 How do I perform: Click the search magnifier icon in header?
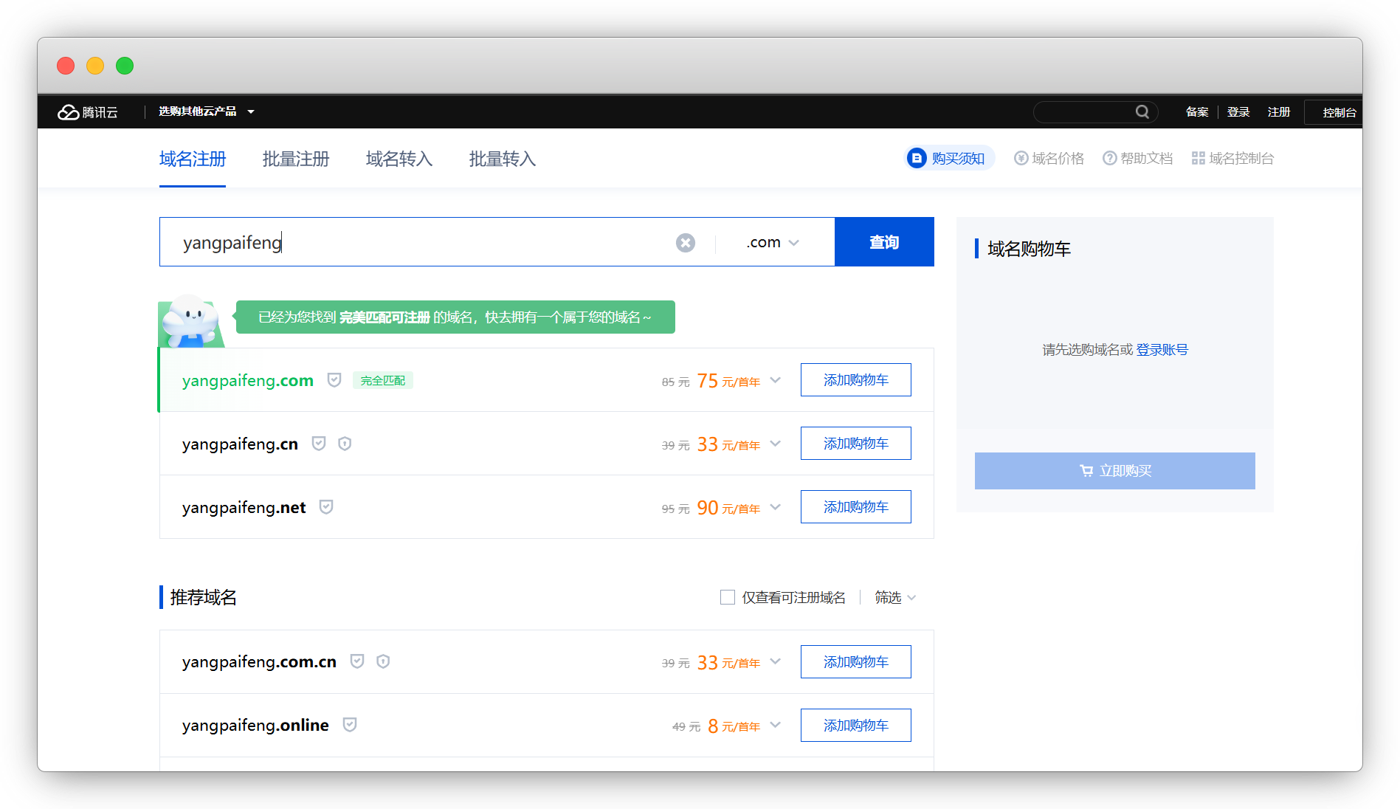click(x=1142, y=112)
